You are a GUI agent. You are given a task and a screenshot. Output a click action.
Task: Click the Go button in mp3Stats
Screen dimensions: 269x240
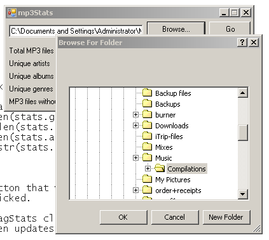tap(230, 29)
